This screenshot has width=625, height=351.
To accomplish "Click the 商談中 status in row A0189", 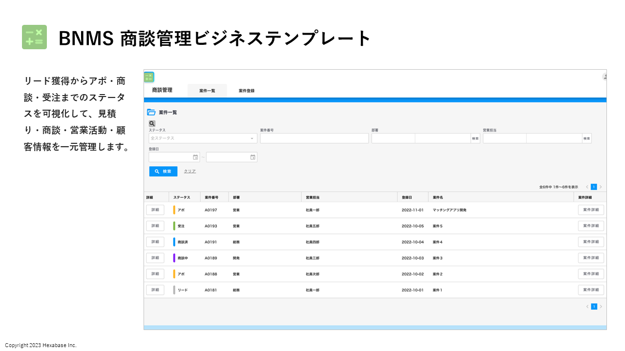I will 183,258.
